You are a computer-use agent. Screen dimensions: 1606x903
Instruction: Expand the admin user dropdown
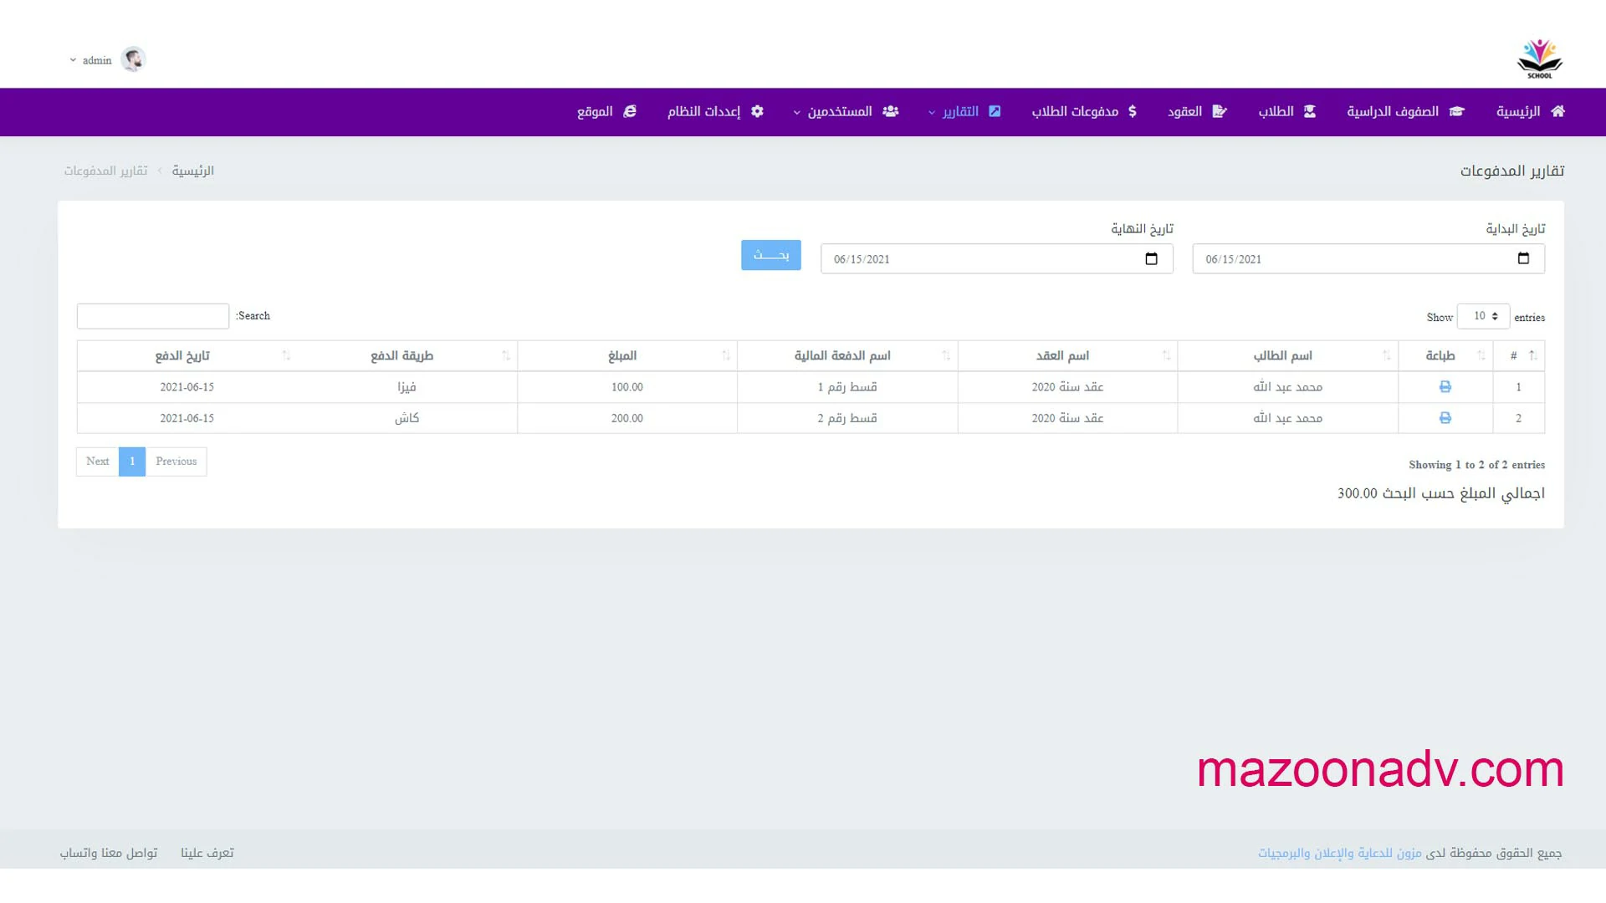click(x=90, y=60)
